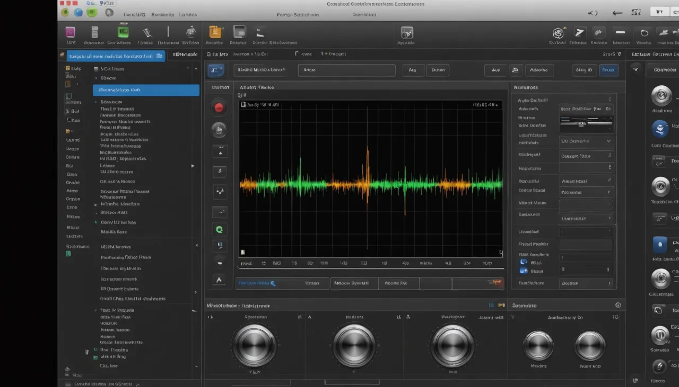The height and width of the screenshot is (387, 679).
Task: Toggle the second checkbox in the bar above the editor
Action: point(323,54)
